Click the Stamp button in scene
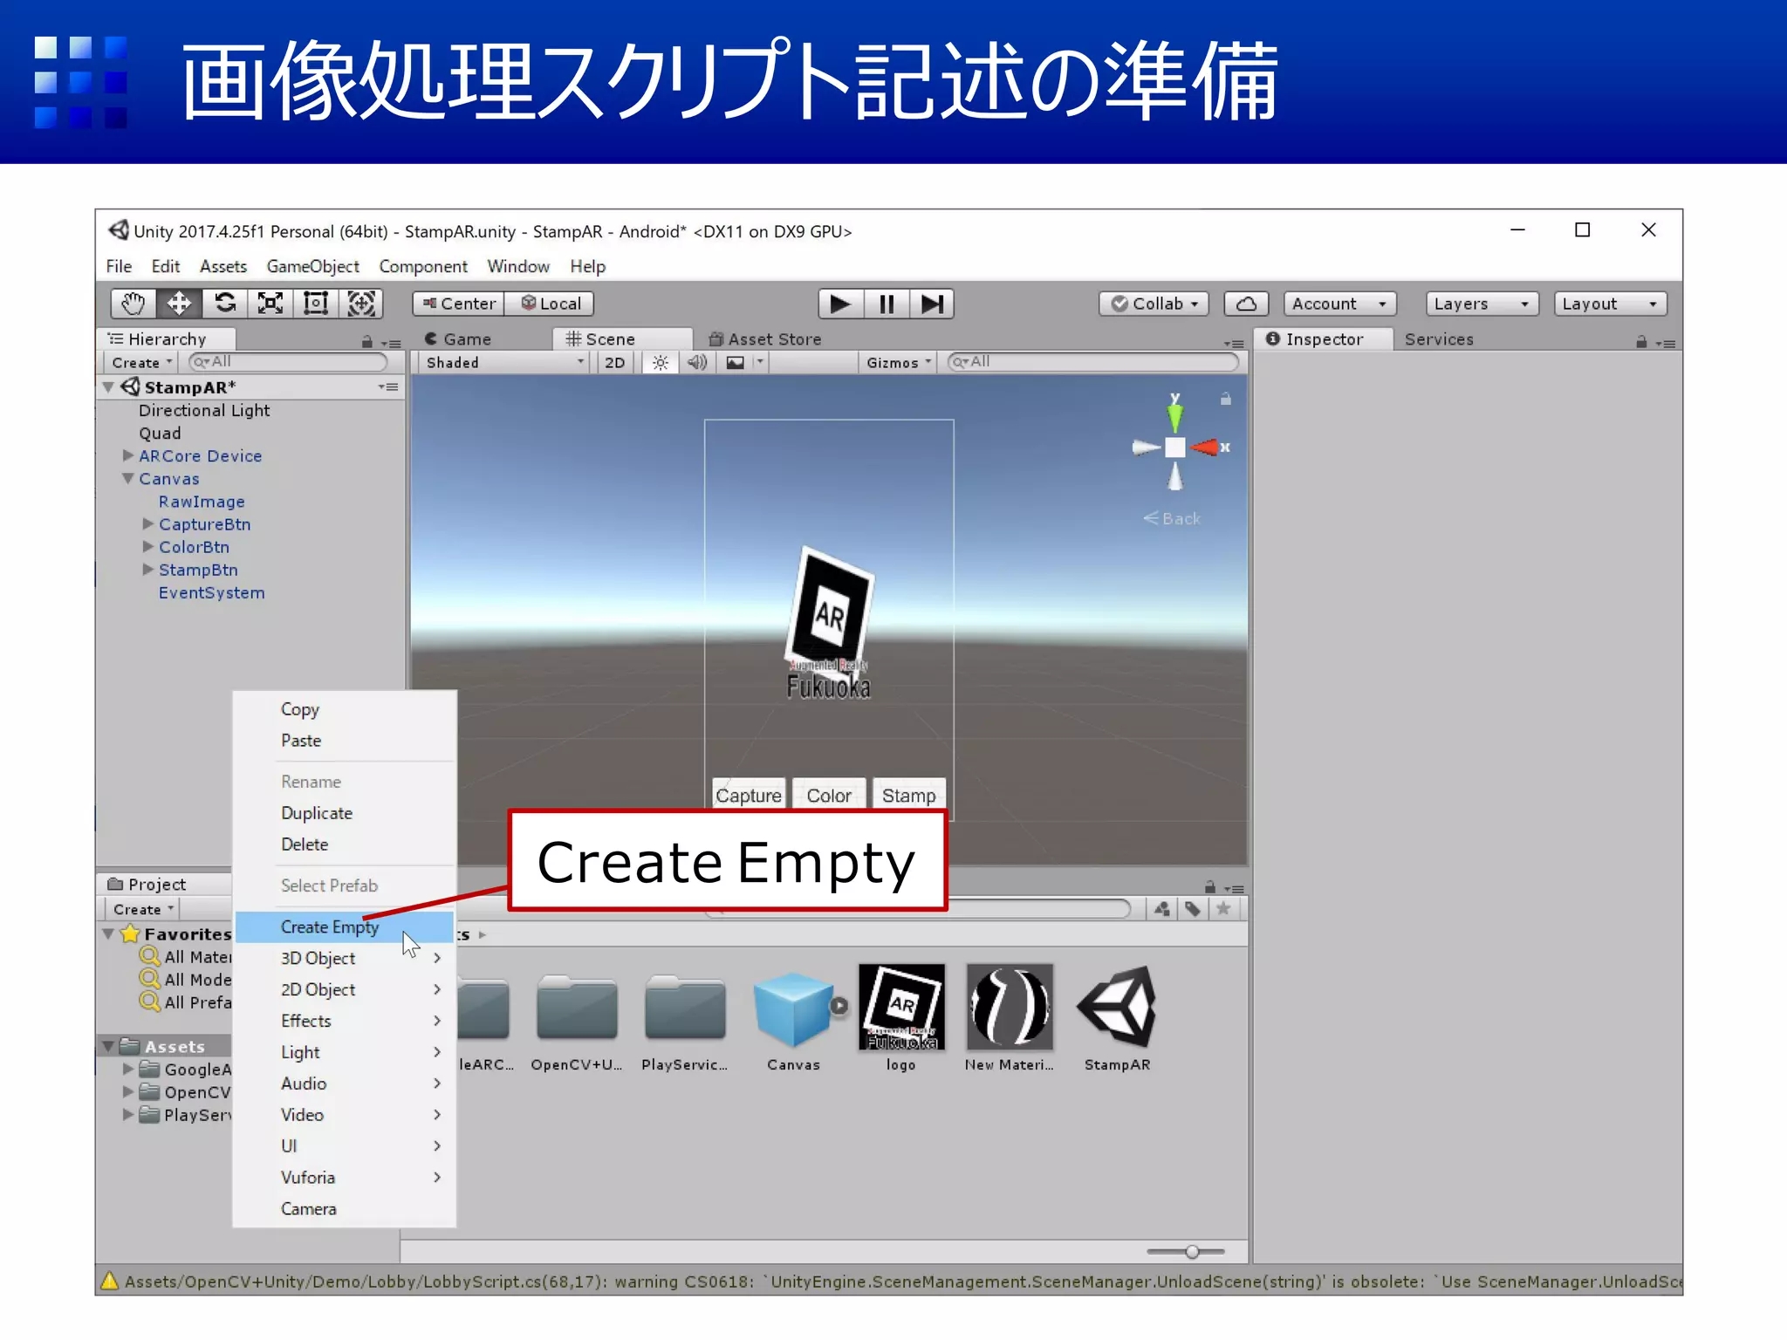The width and height of the screenshot is (1787, 1340). click(x=908, y=795)
